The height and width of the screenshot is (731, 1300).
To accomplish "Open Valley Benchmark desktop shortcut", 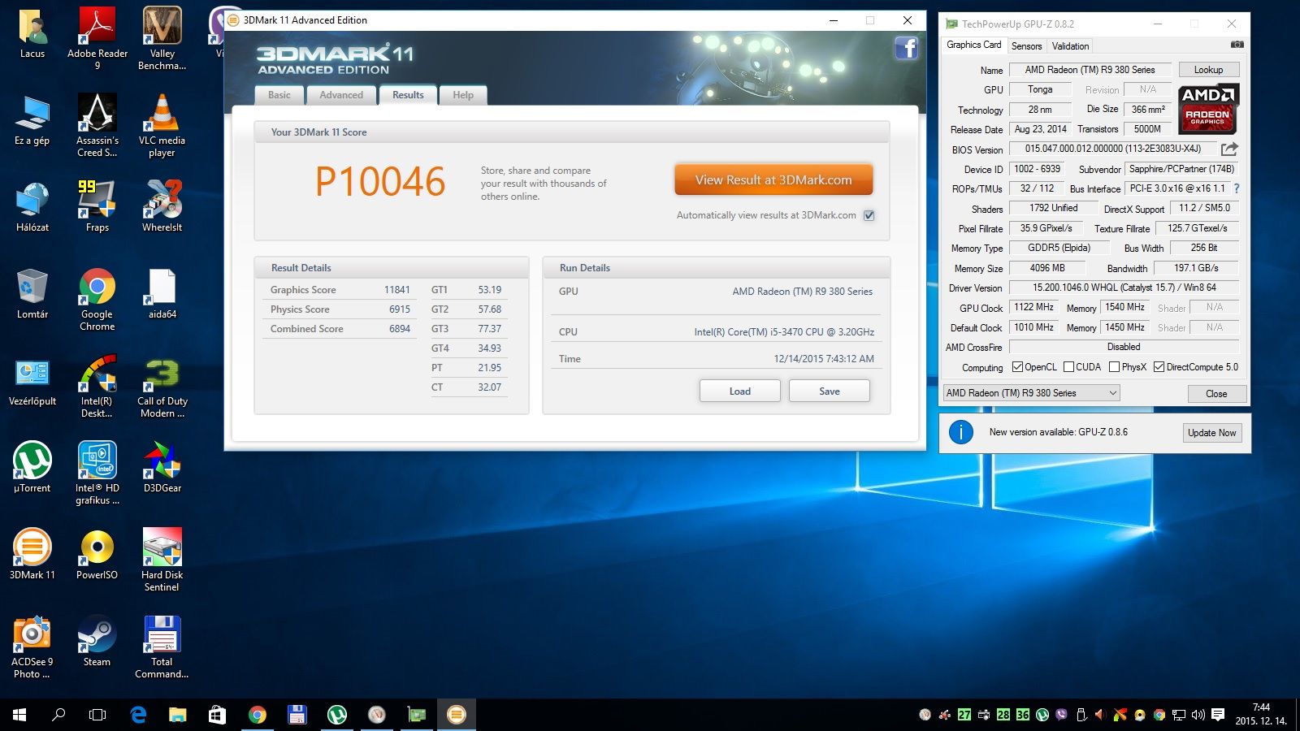I will [x=162, y=38].
